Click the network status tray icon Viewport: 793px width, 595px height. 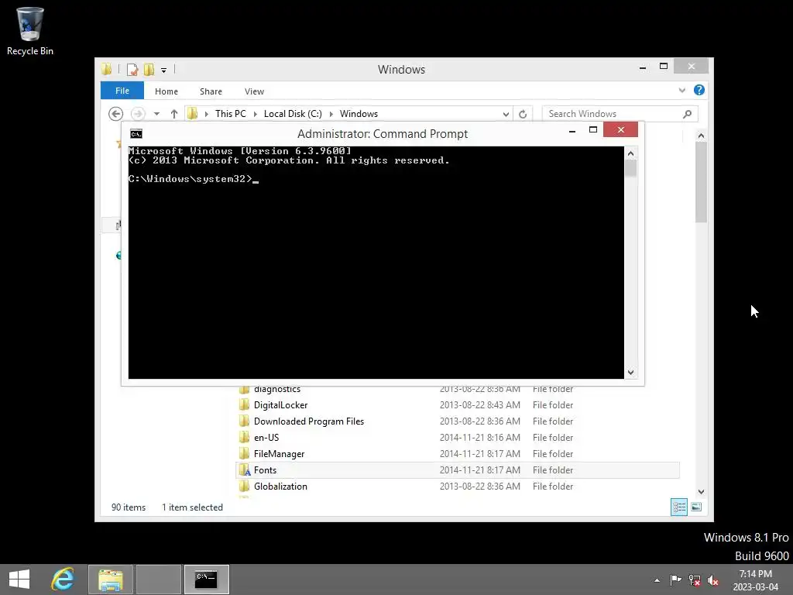(695, 580)
